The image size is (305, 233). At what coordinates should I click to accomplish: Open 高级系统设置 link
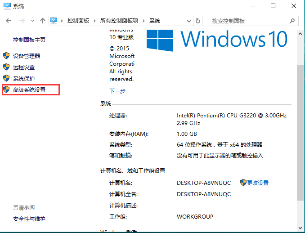(x=29, y=90)
